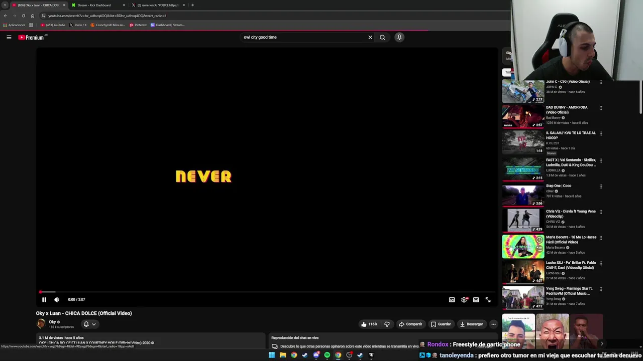
Task: Open options for Maria Becerra video
Action: coord(601,238)
